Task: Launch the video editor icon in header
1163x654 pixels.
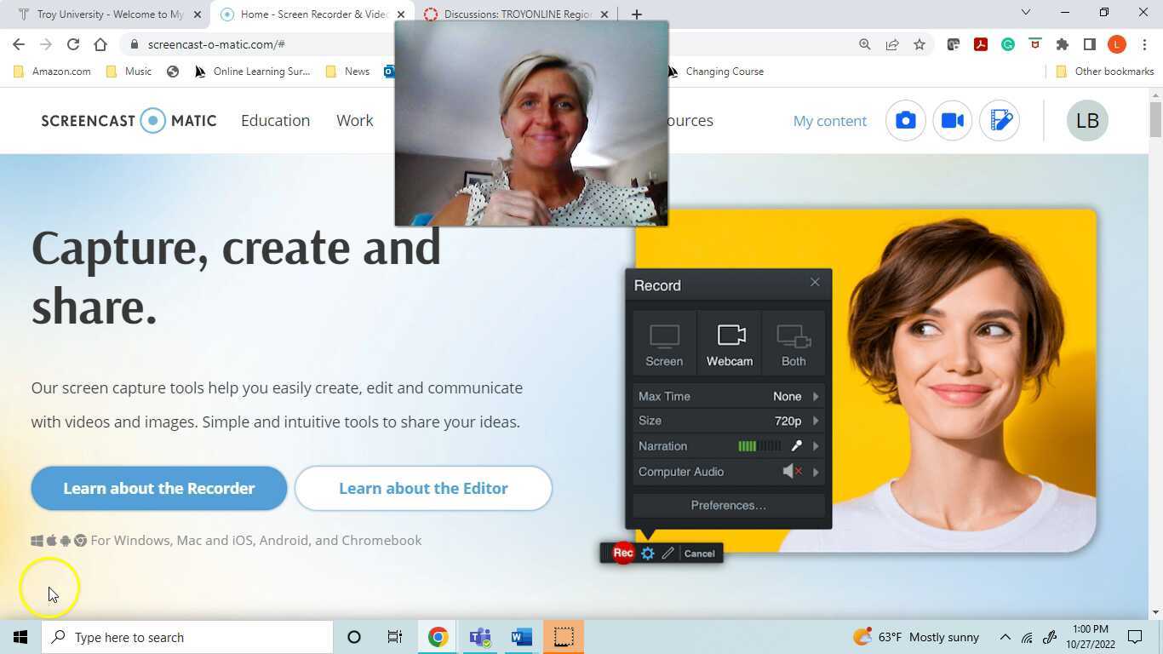Action: [1000, 121]
